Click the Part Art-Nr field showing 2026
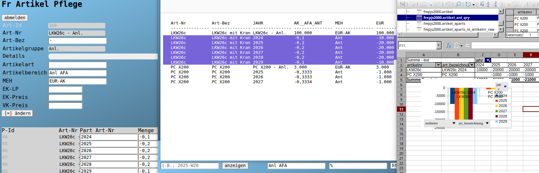The width and height of the screenshot is (539, 173). pyautogui.click(x=109, y=150)
